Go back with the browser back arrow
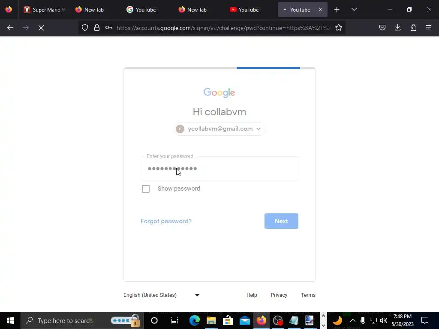 click(x=10, y=28)
